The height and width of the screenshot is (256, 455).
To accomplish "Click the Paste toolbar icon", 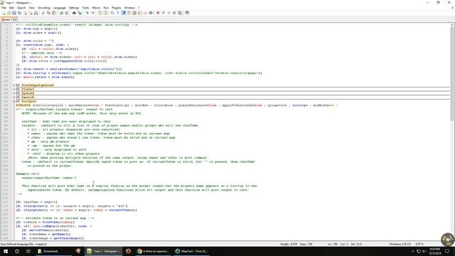I will click(x=54, y=13).
